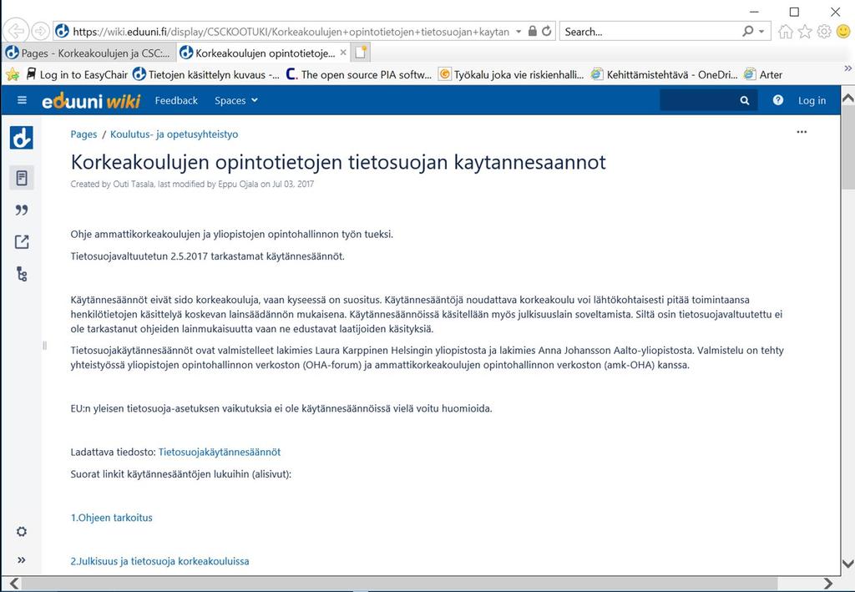Open 'Työkalu joka vie riskienhalli...' favorite
Screen dimensions: 855x592
pos(512,74)
